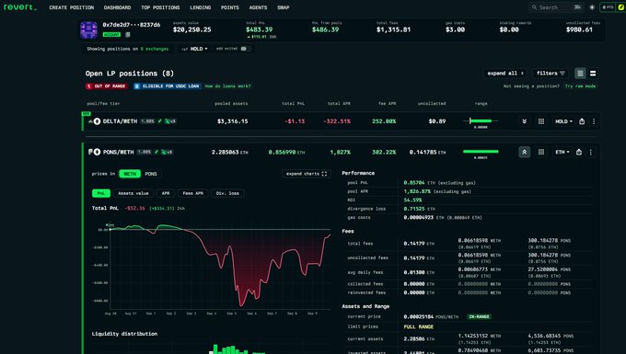Collapse the PONS/WETH position details

tap(524, 152)
